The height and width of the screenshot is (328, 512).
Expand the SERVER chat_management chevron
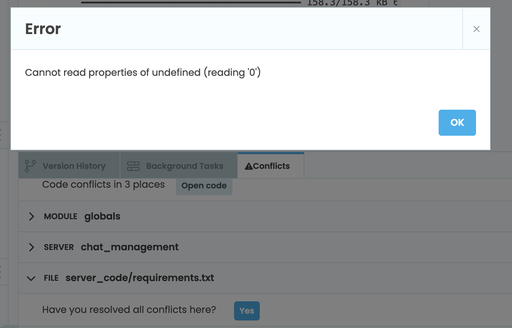(31, 248)
